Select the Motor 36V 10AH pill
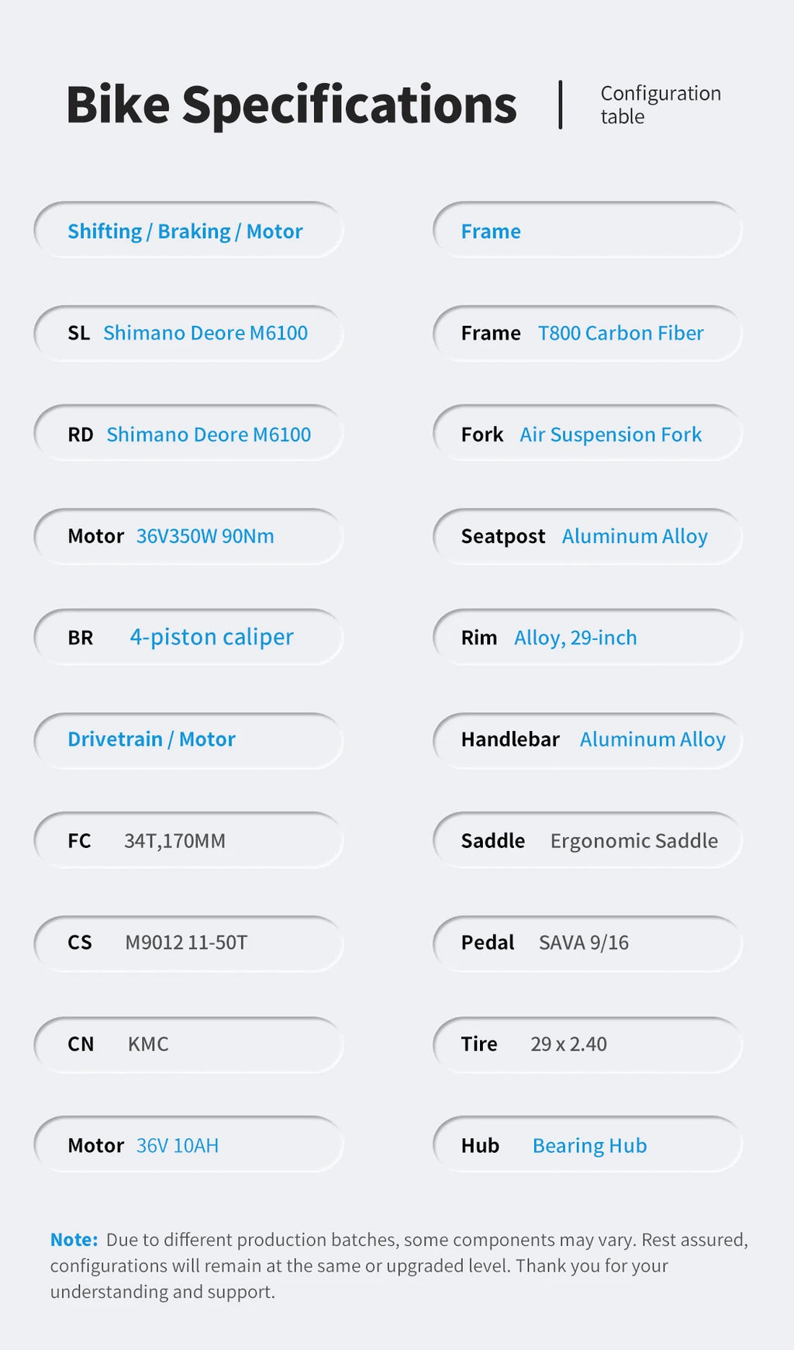Screen dimensions: 794x1350 [x=188, y=1144]
